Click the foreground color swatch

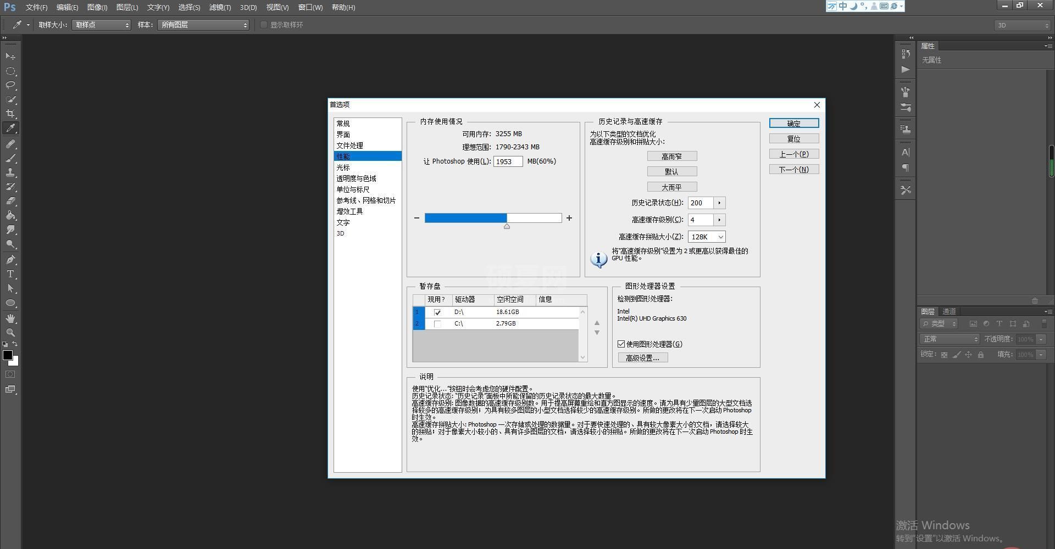pos(7,355)
